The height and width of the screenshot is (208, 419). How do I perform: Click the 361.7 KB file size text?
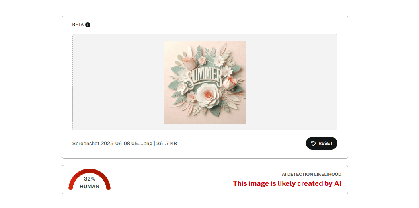pos(166,144)
